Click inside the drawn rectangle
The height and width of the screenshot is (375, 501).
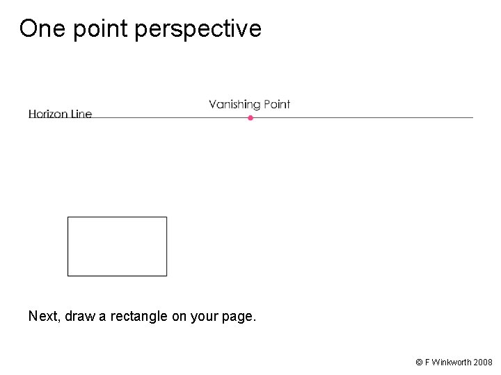click(x=117, y=247)
